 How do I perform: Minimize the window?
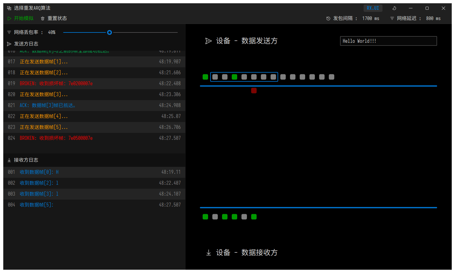[411, 8]
